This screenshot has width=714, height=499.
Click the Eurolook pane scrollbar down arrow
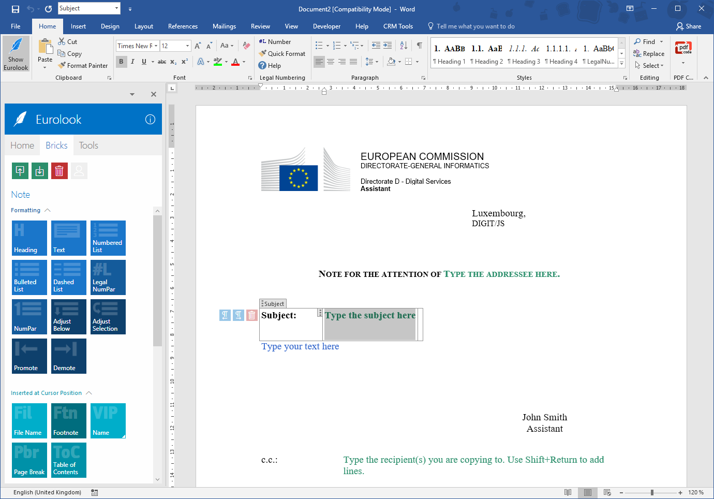point(158,479)
